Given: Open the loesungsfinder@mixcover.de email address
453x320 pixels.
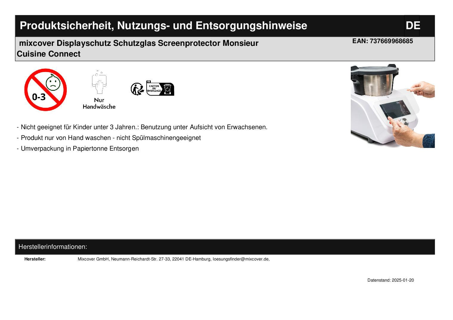Looking at the screenshot, I should 241,259.
